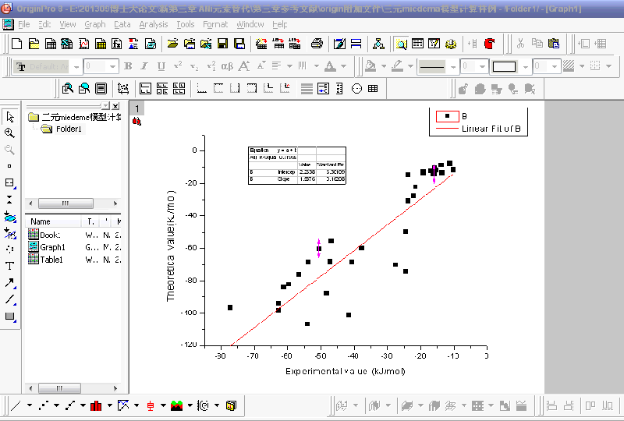
Task: Select Folder1 in the project tree
Action: (x=68, y=129)
